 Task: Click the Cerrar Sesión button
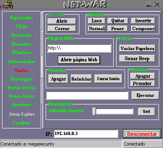(108, 79)
